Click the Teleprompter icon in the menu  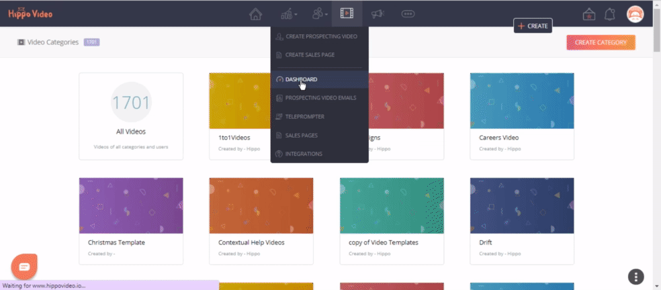tap(279, 116)
